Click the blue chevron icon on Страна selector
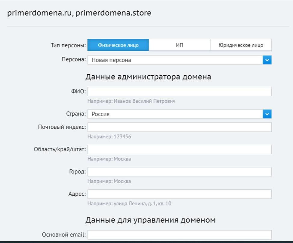Viewport: 293px width, 243px height. coord(267,114)
